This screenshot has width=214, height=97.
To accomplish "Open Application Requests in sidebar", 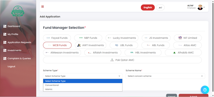I will (x=19, y=42).
